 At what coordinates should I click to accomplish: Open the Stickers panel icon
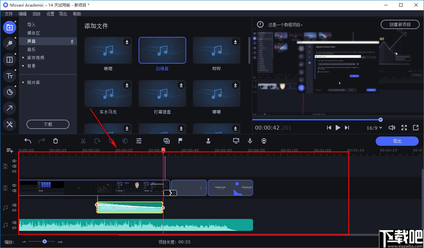10,92
